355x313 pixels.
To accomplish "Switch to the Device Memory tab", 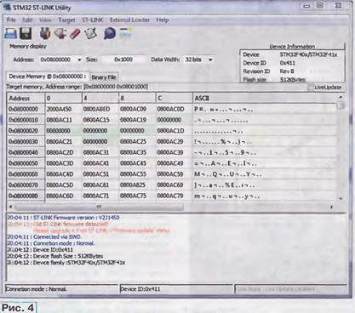I will click(47, 77).
